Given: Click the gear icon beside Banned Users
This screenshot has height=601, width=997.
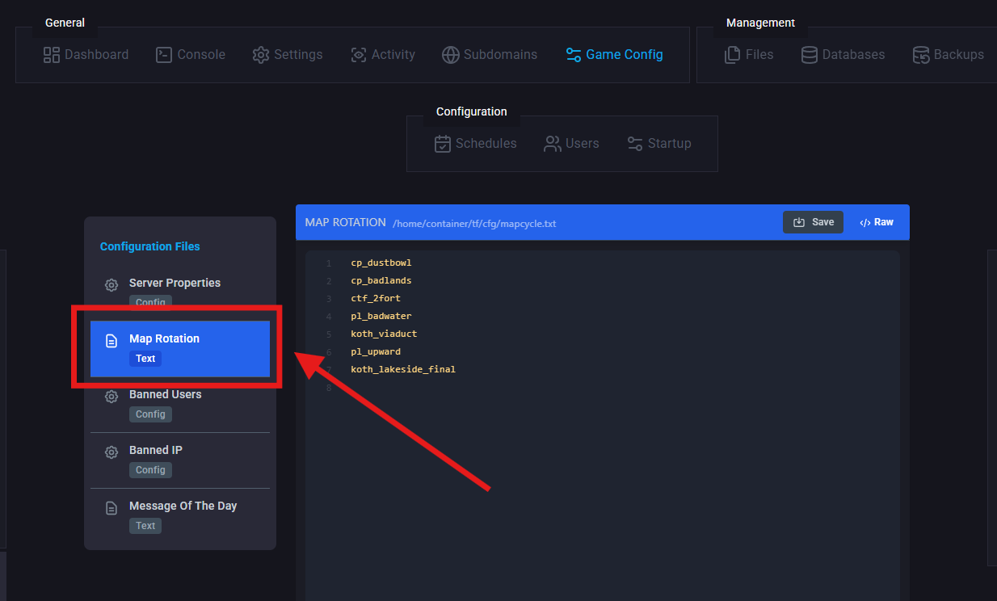Looking at the screenshot, I should click(x=111, y=397).
